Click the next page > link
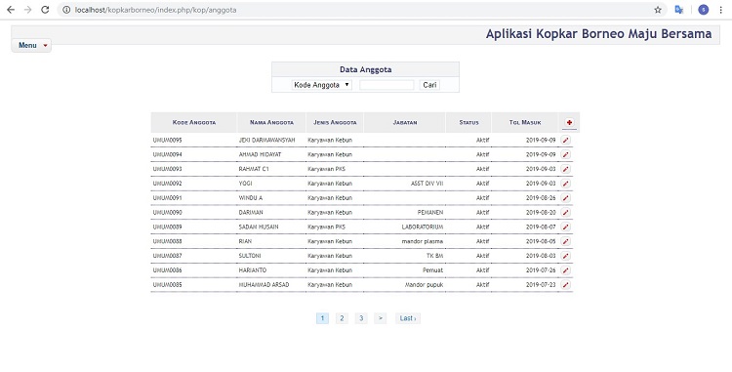The width and height of the screenshot is (732, 372). (380, 318)
